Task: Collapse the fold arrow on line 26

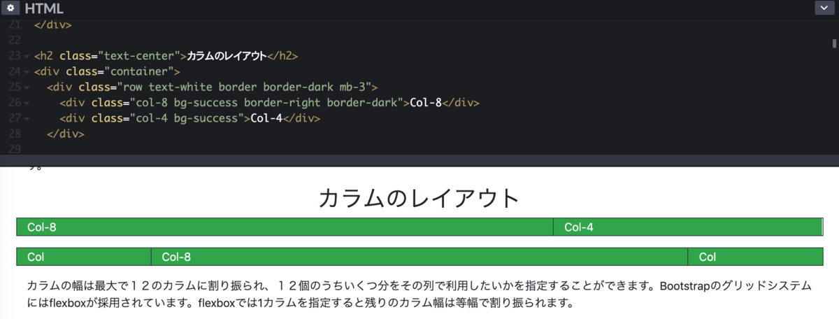Action: (x=27, y=103)
